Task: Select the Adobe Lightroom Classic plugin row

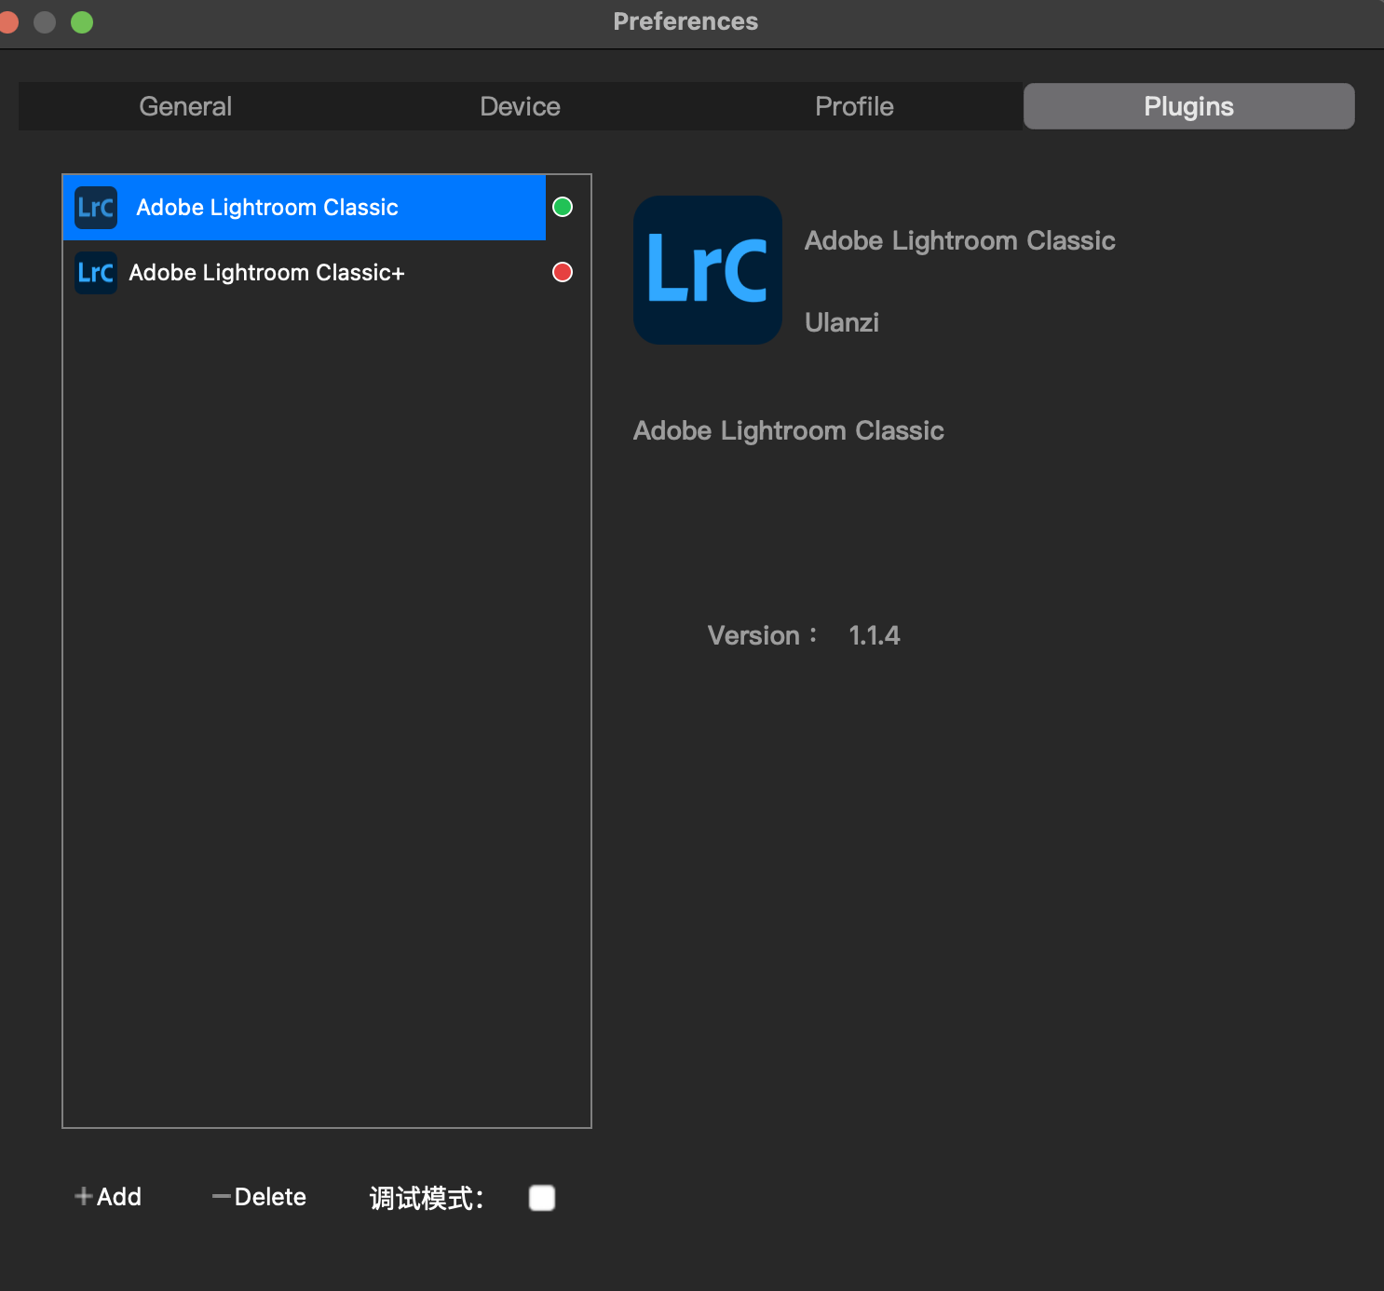Action: point(304,207)
